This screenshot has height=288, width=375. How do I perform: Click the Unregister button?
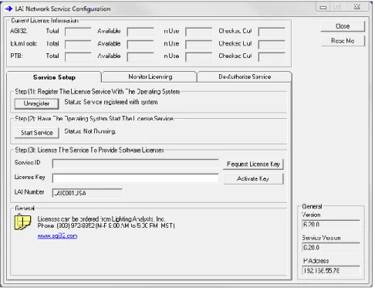pyautogui.click(x=36, y=103)
